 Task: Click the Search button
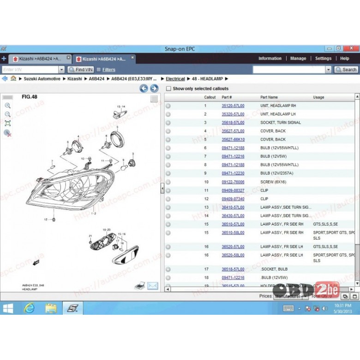[x=346, y=70]
